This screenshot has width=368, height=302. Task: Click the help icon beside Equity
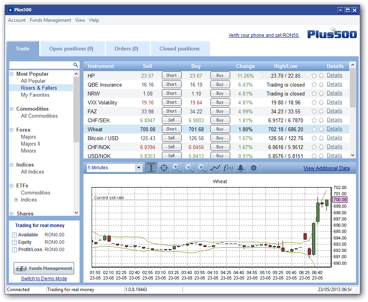(x=14, y=242)
